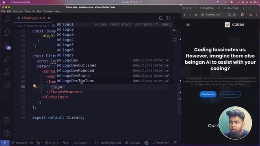
Task: Switch to first React App browser tab
Action: click(210, 8)
